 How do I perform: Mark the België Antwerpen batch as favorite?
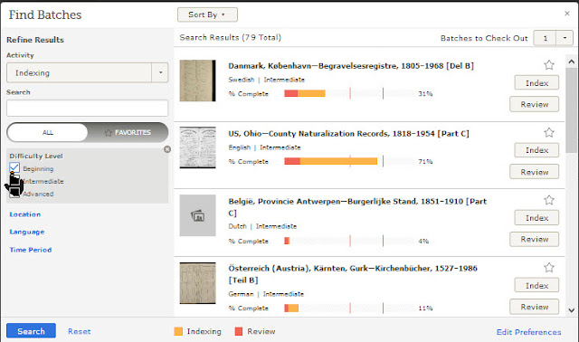click(x=549, y=200)
